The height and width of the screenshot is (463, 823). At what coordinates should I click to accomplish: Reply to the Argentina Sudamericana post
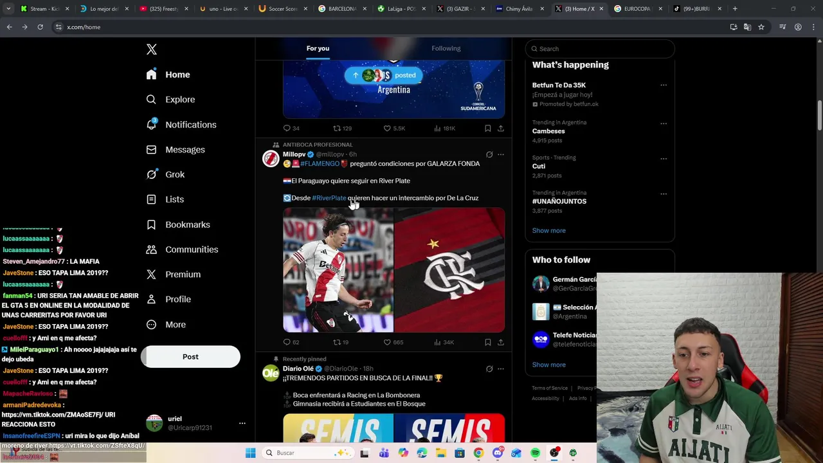coord(291,129)
